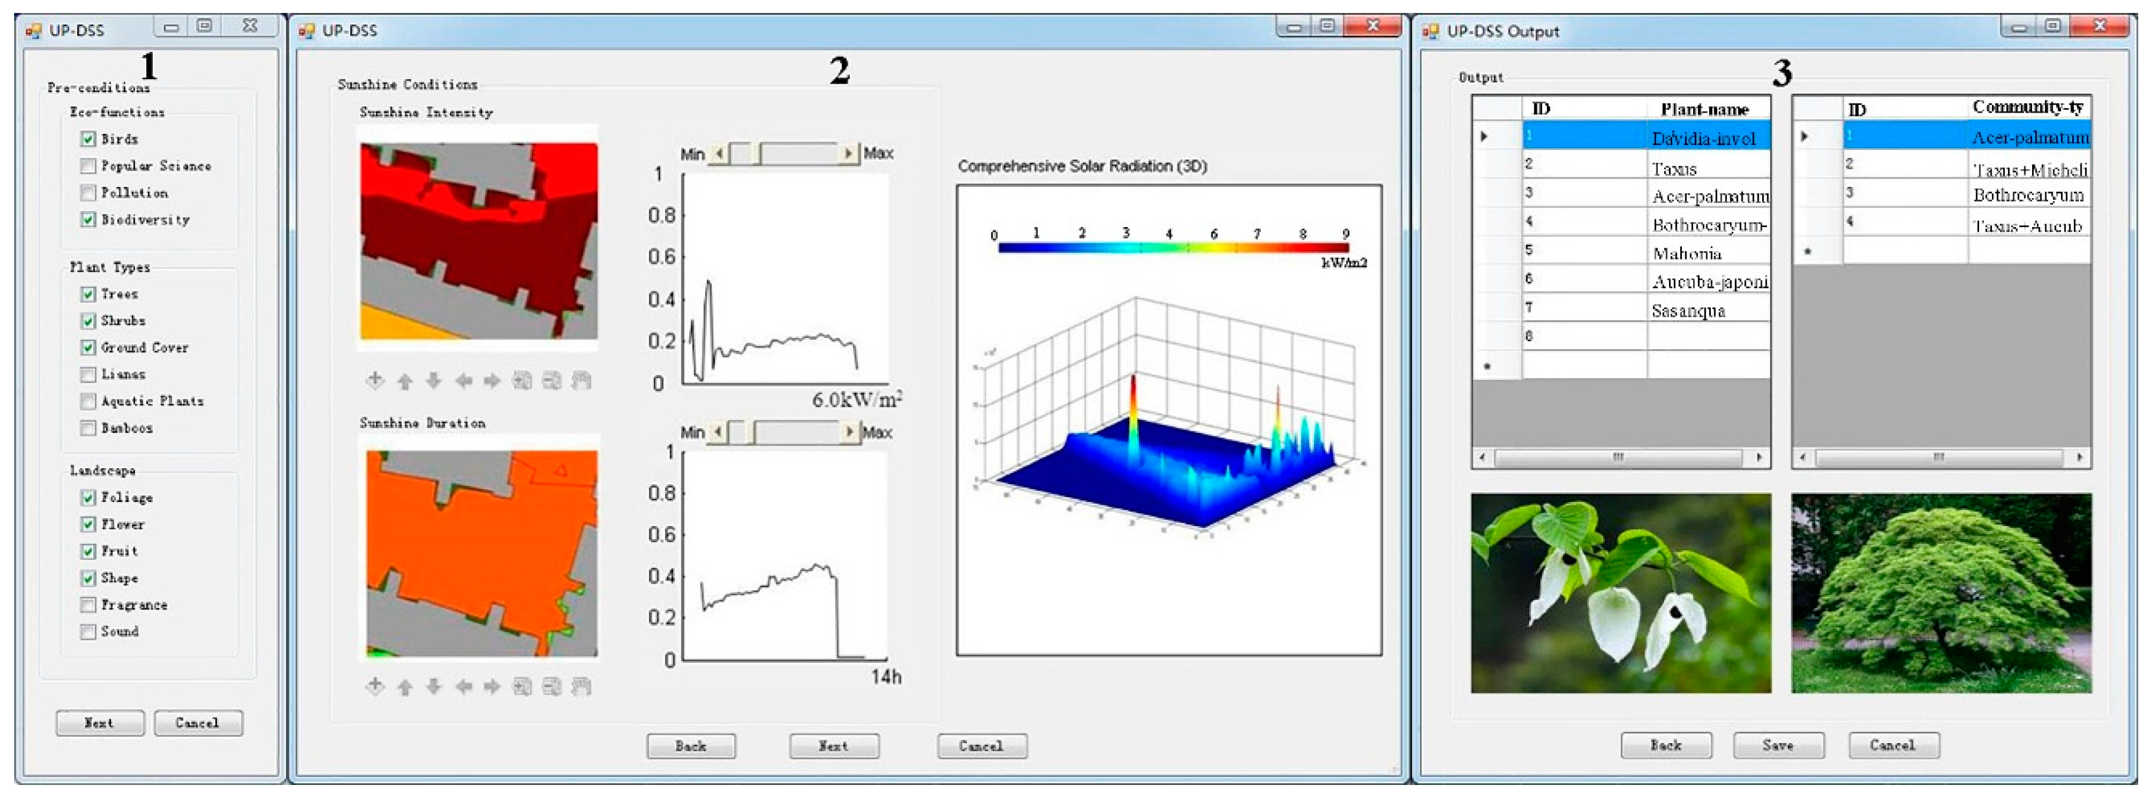
Task: Click the Max arrow of the Sunshine Intensity slider
Action: click(x=849, y=154)
